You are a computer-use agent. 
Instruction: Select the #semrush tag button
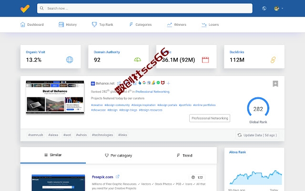point(36,135)
